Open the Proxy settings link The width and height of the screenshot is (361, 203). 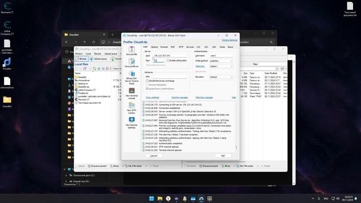[152, 98]
